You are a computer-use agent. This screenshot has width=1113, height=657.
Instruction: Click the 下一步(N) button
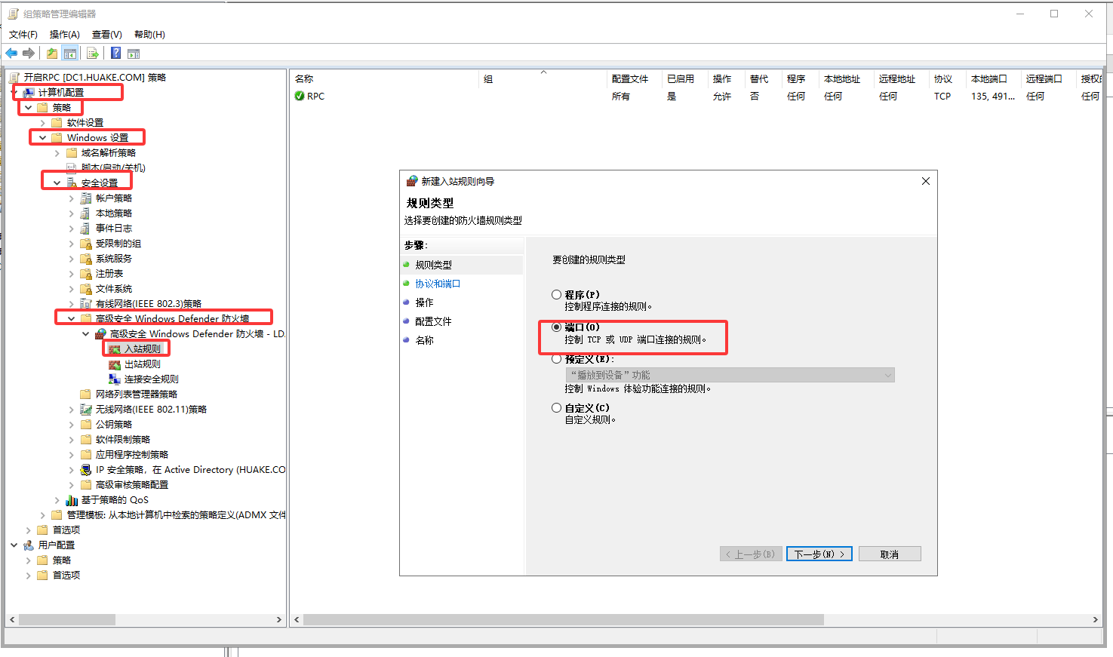point(819,554)
